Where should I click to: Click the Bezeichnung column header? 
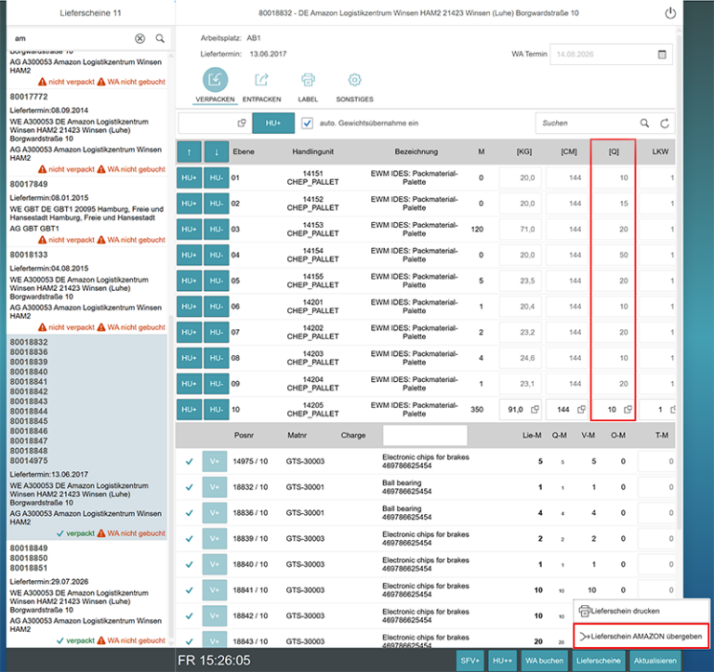(x=416, y=152)
